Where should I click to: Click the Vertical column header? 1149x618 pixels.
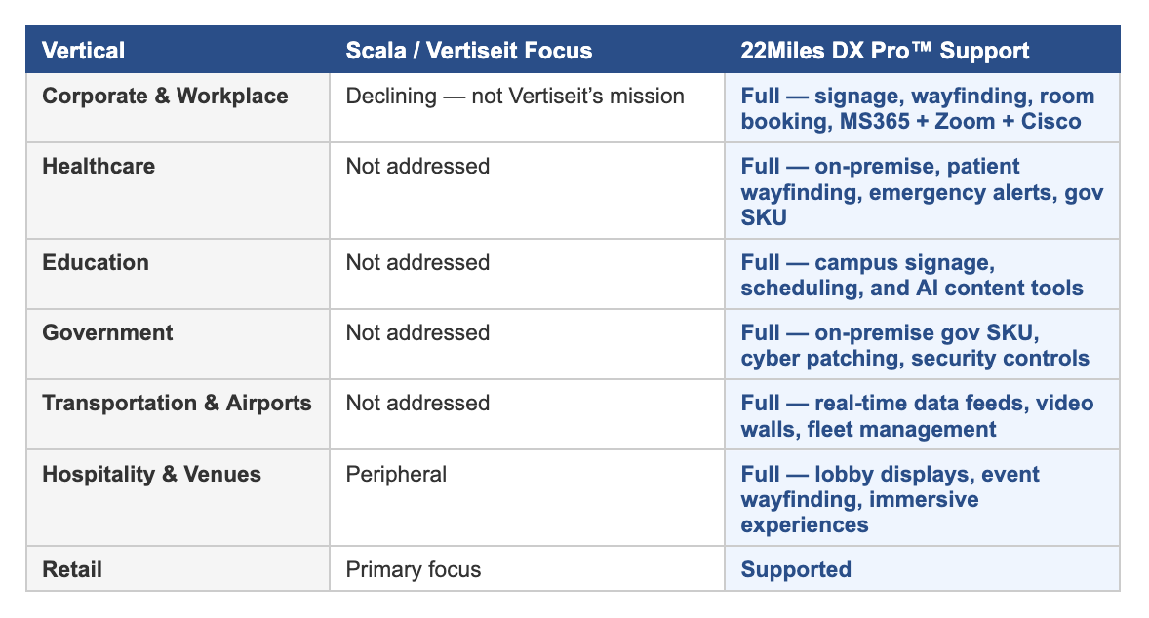(x=84, y=51)
